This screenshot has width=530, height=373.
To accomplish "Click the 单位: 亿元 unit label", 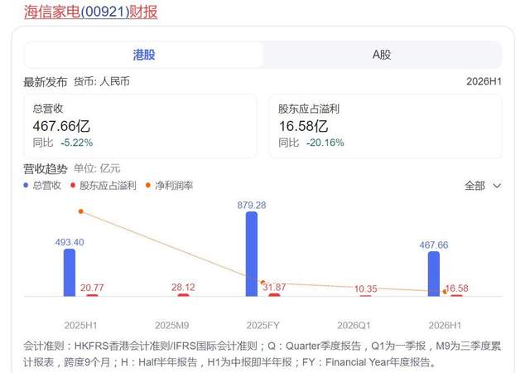I will (97, 168).
